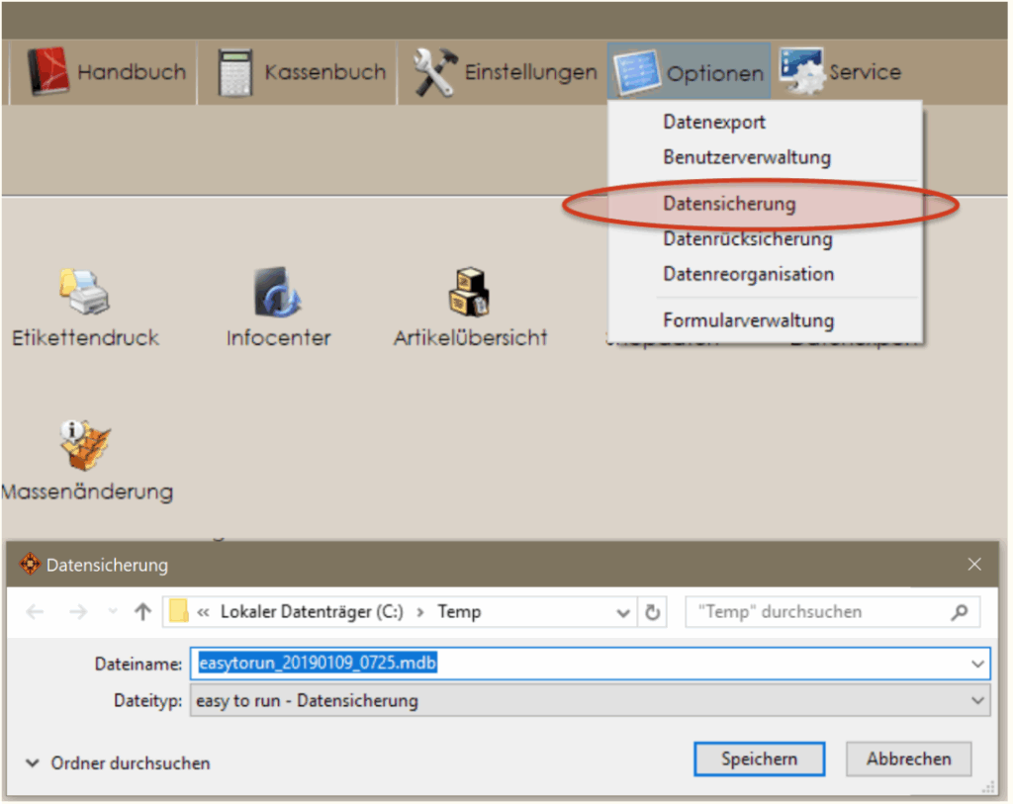
Task: Open the Massenänderung icon
Action: [x=85, y=445]
